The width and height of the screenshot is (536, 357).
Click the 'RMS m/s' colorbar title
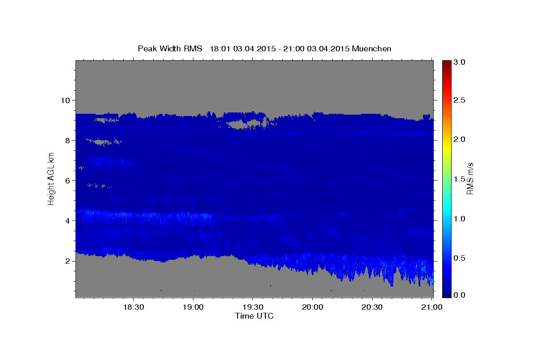470,178
